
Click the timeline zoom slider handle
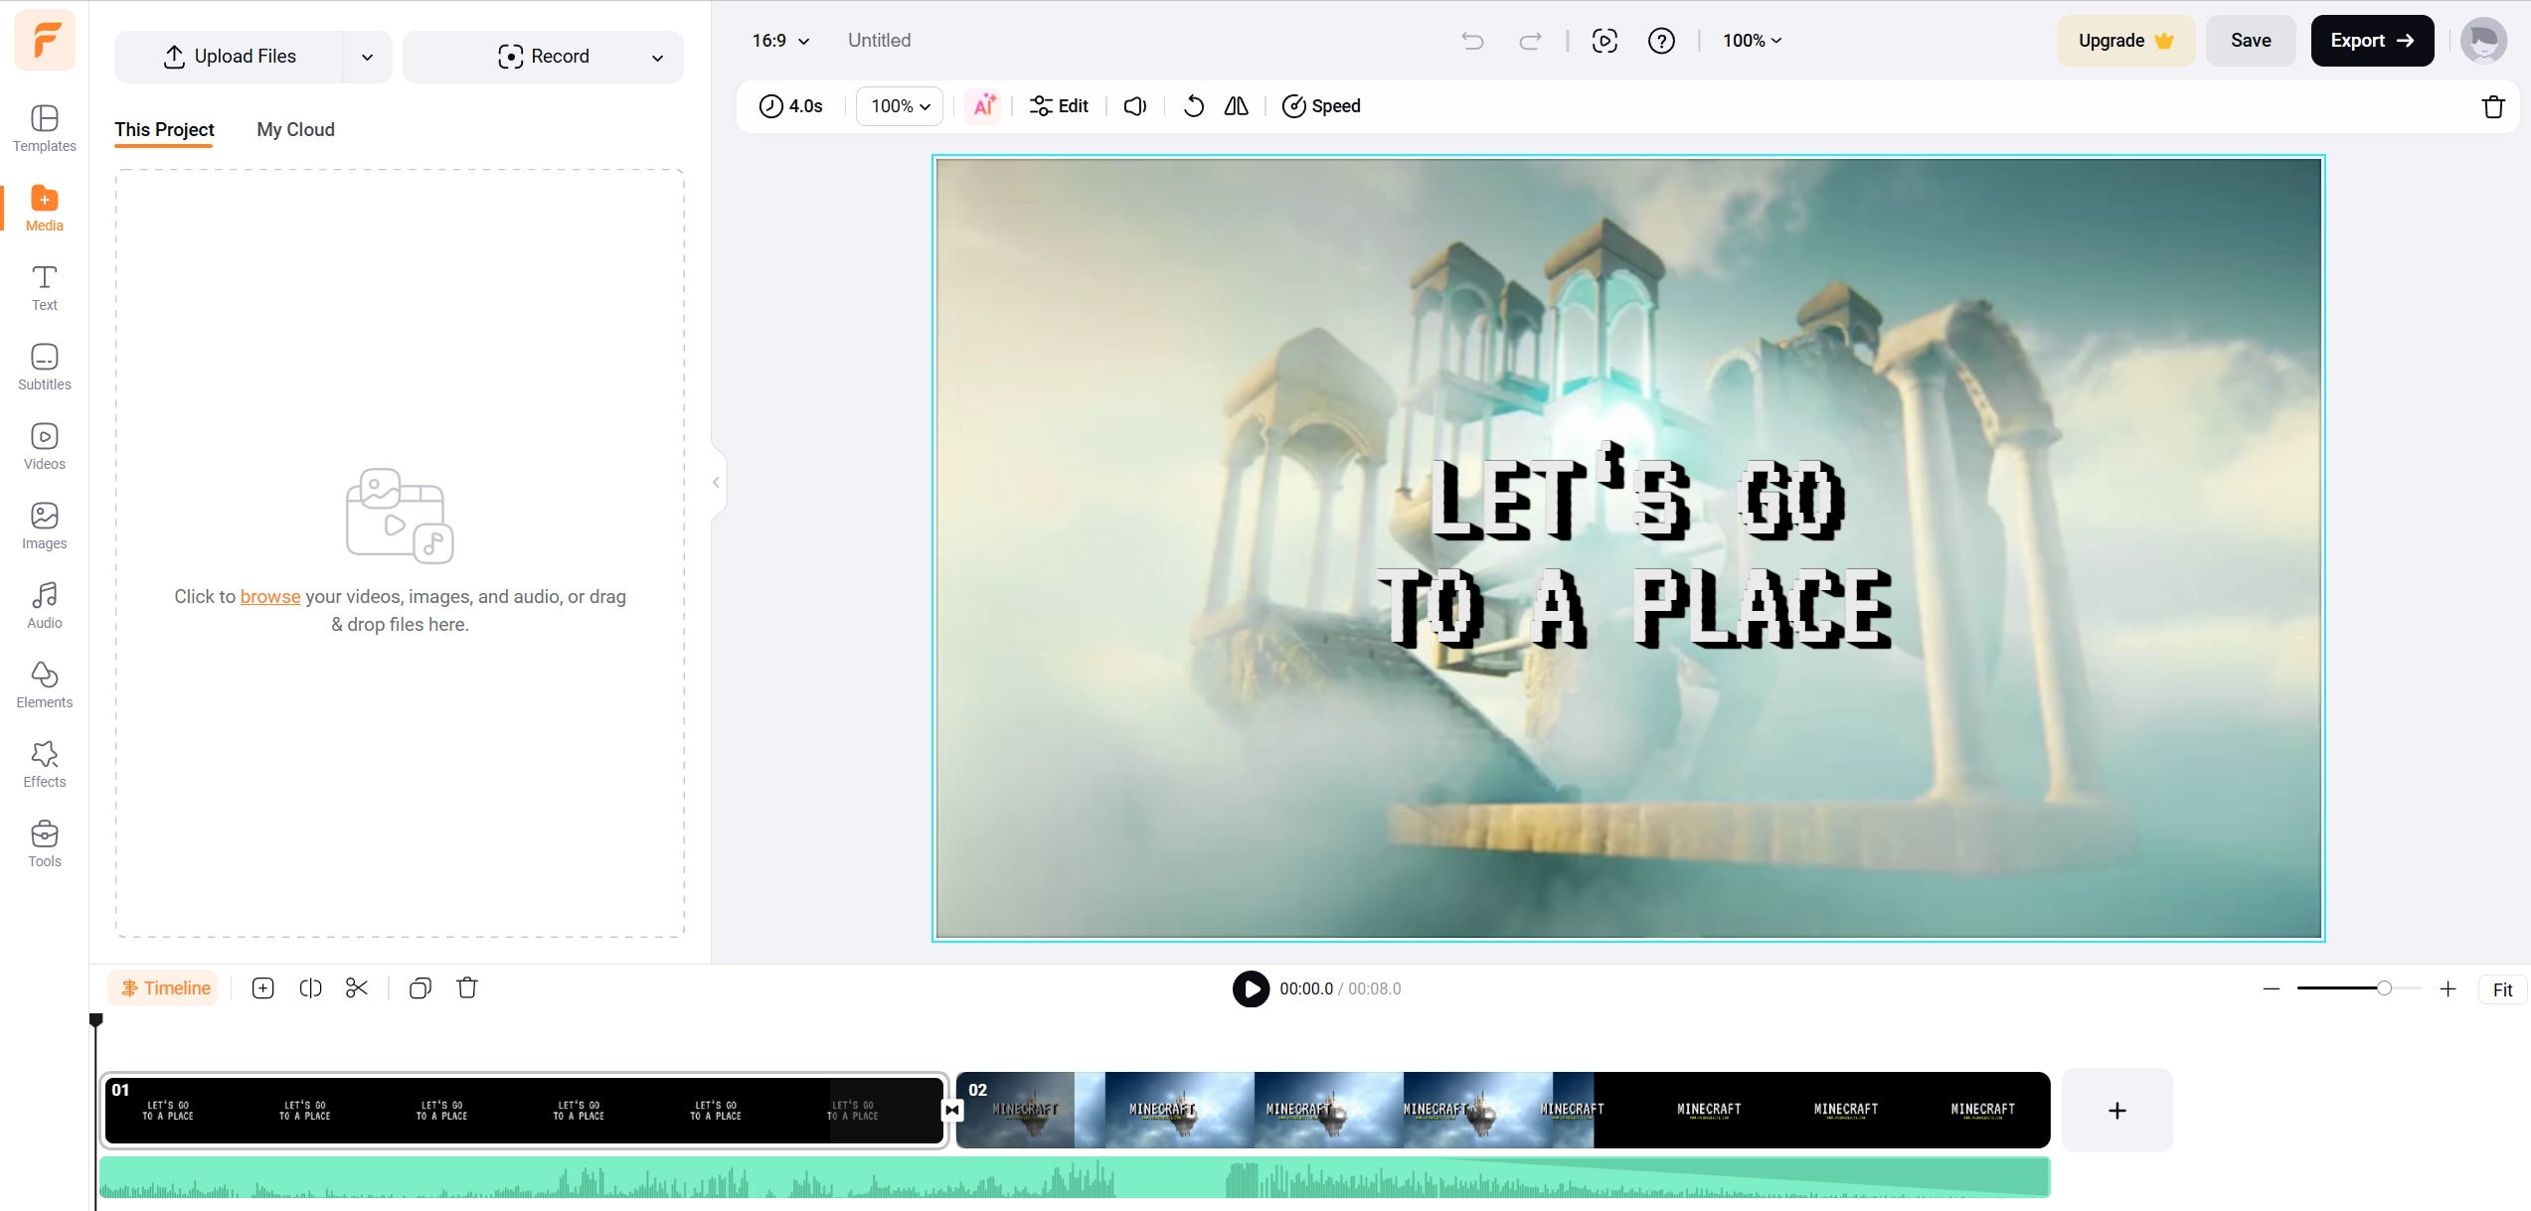click(2383, 987)
